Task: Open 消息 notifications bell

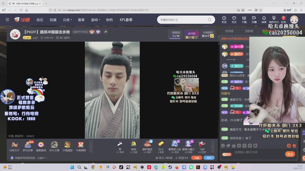Action: (264, 20)
